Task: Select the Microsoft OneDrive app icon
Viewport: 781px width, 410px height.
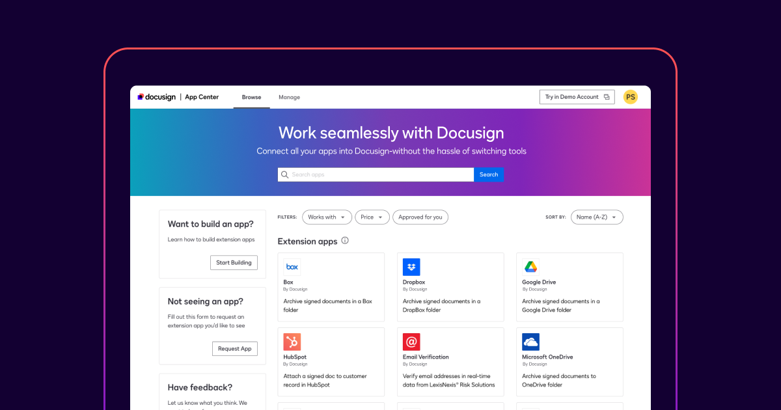Action: coord(530,341)
